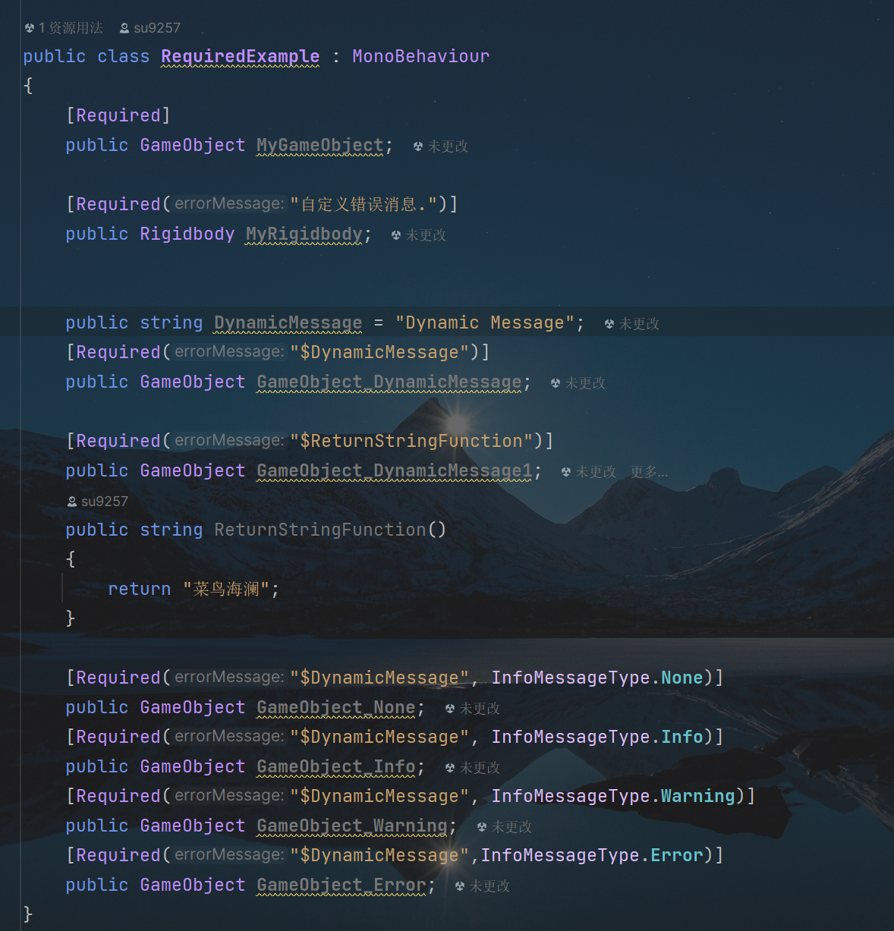The height and width of the screenshot is (931, 894).
Task: Click the GameObject_Warning field name
Action: (x=352, y=826)
